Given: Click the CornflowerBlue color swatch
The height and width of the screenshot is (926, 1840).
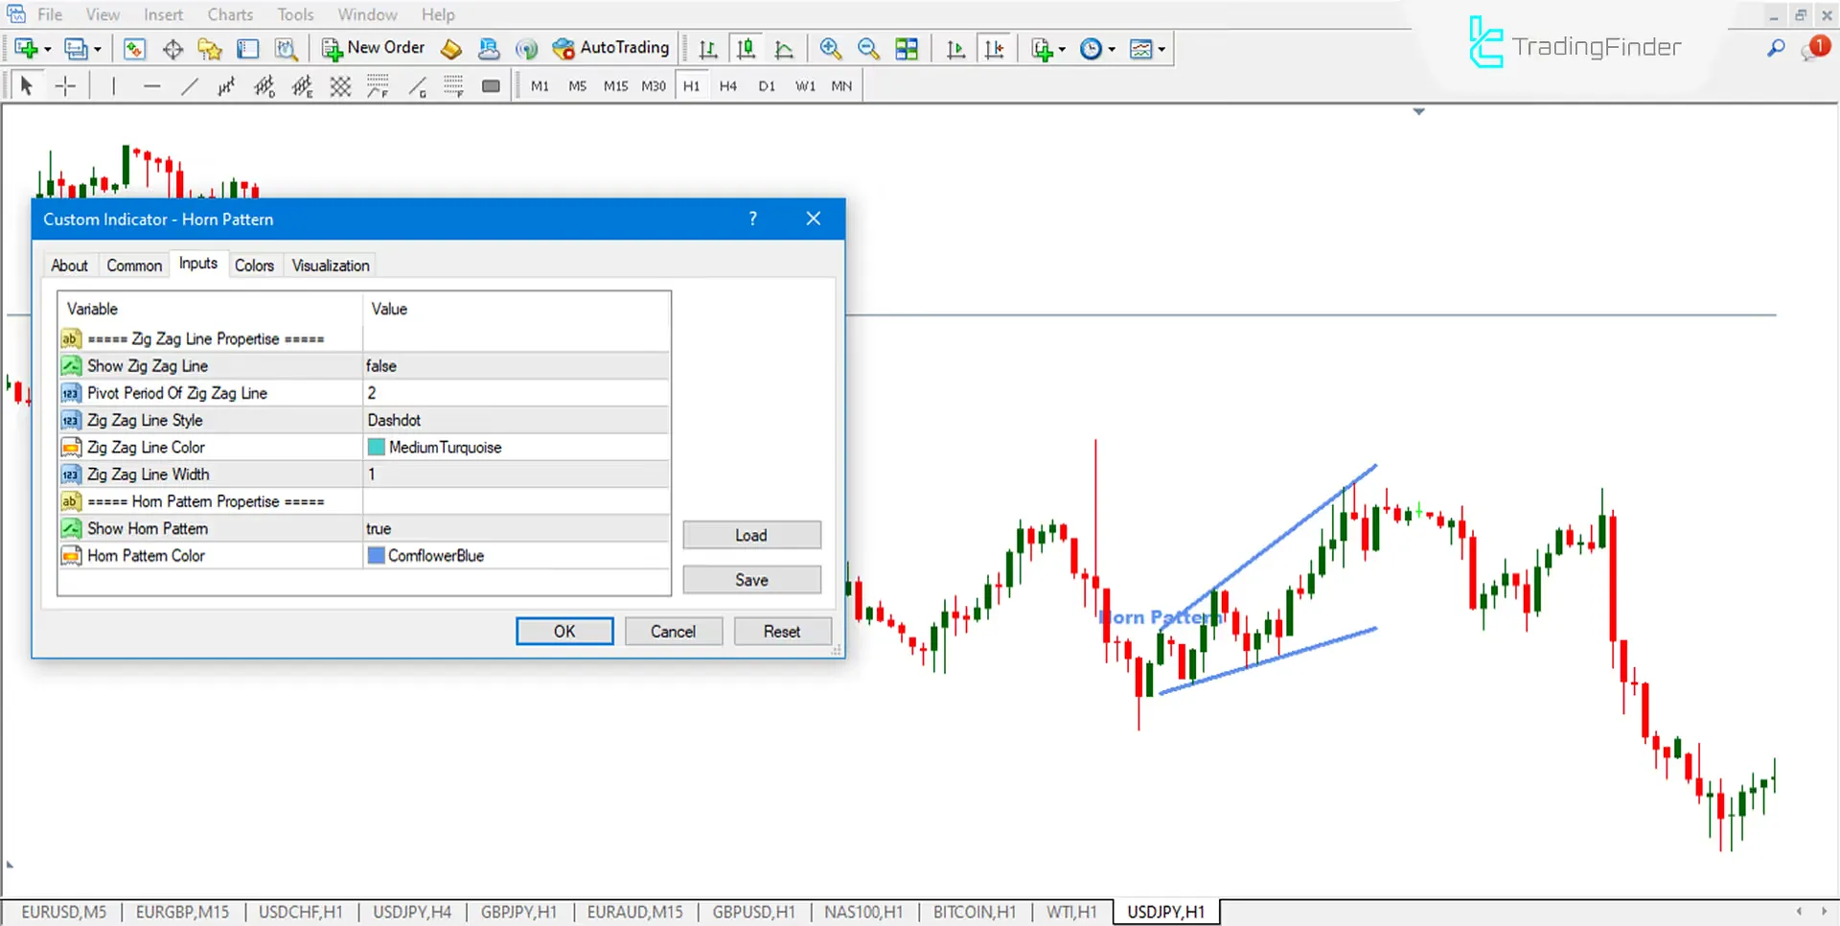Looking at the screenshot, I should [376, 555].
